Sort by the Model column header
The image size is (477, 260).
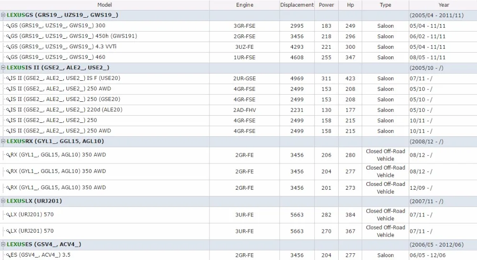[104, 5]
